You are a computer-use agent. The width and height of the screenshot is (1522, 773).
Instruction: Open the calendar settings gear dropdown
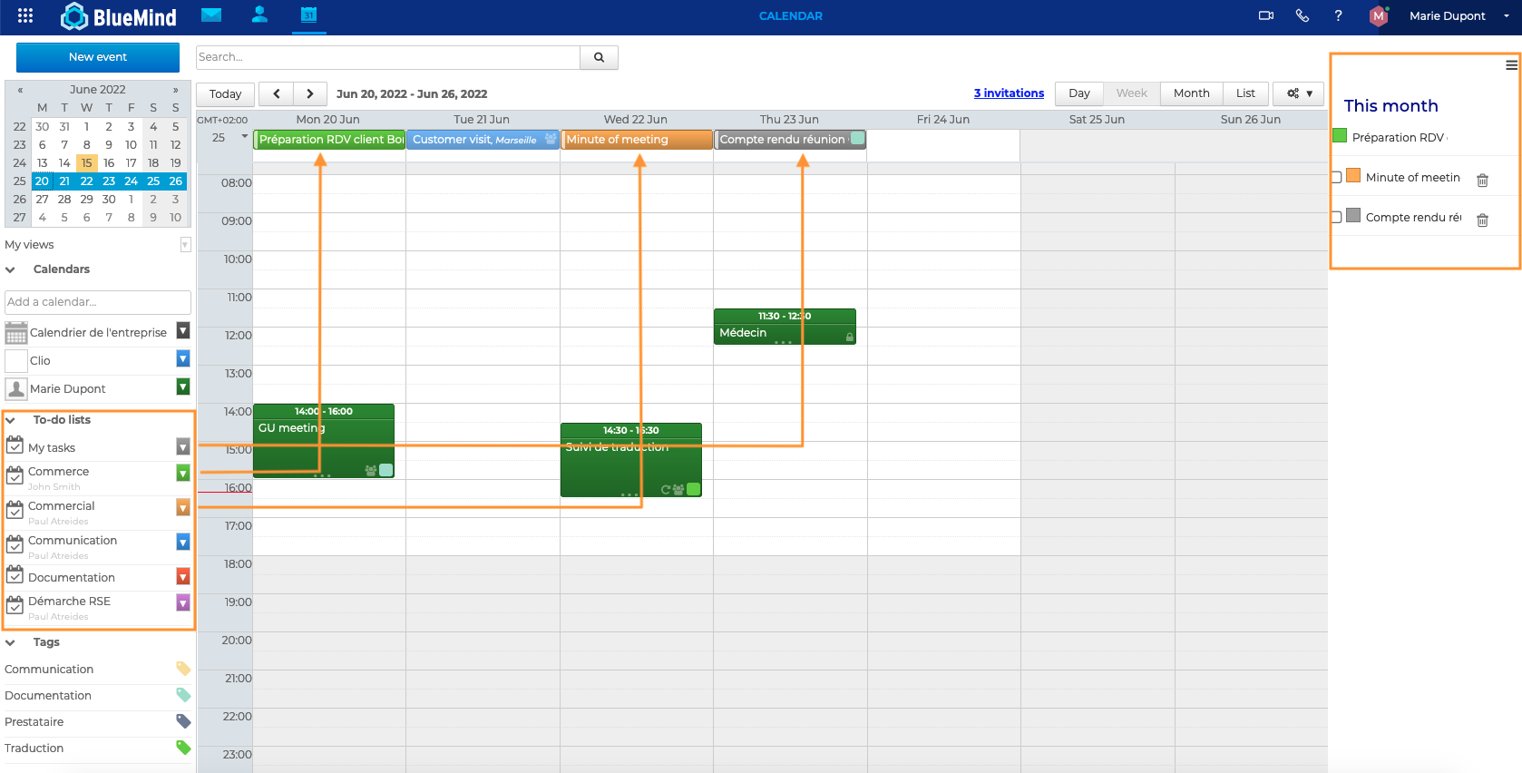[1299, 93]
